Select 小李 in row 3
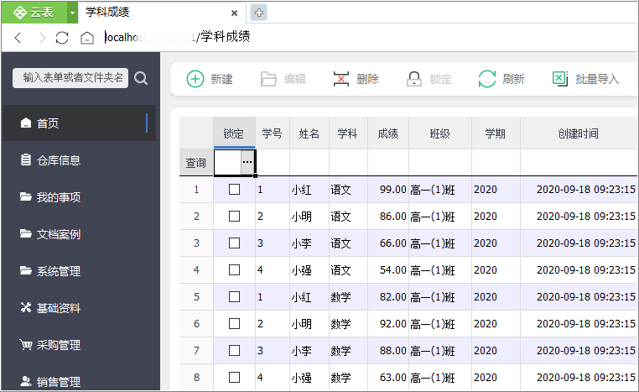The width and height of the screenshot is (639, 392). tap(309, 243)
